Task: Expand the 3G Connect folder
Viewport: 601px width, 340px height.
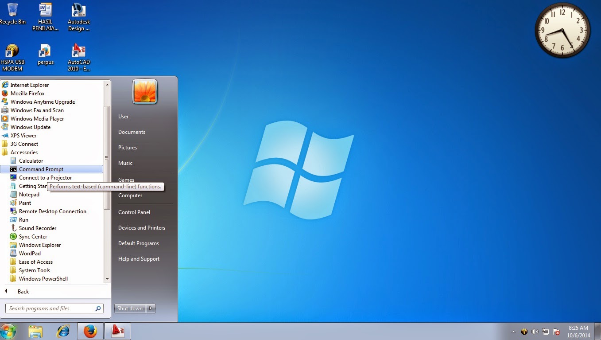Action: click(52, 144)
